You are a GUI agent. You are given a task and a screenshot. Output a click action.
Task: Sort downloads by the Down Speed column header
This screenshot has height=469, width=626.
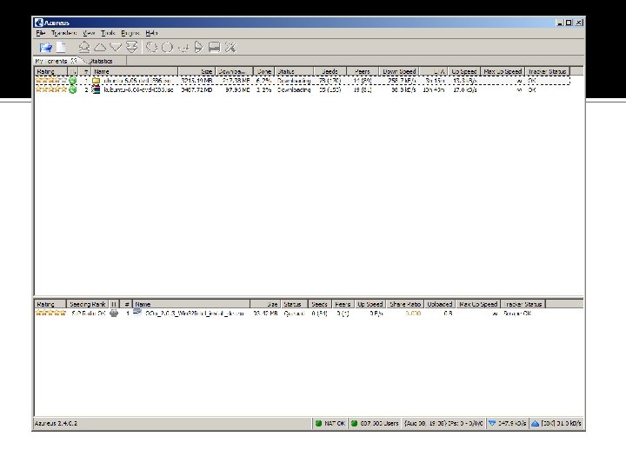coord(399,71)
